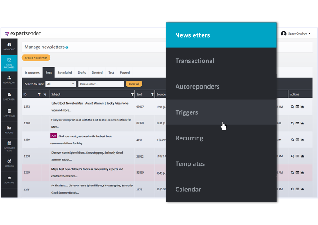Preview newsletter 1255 with magnifier icon
318x225 pixels.
[292, 189]
